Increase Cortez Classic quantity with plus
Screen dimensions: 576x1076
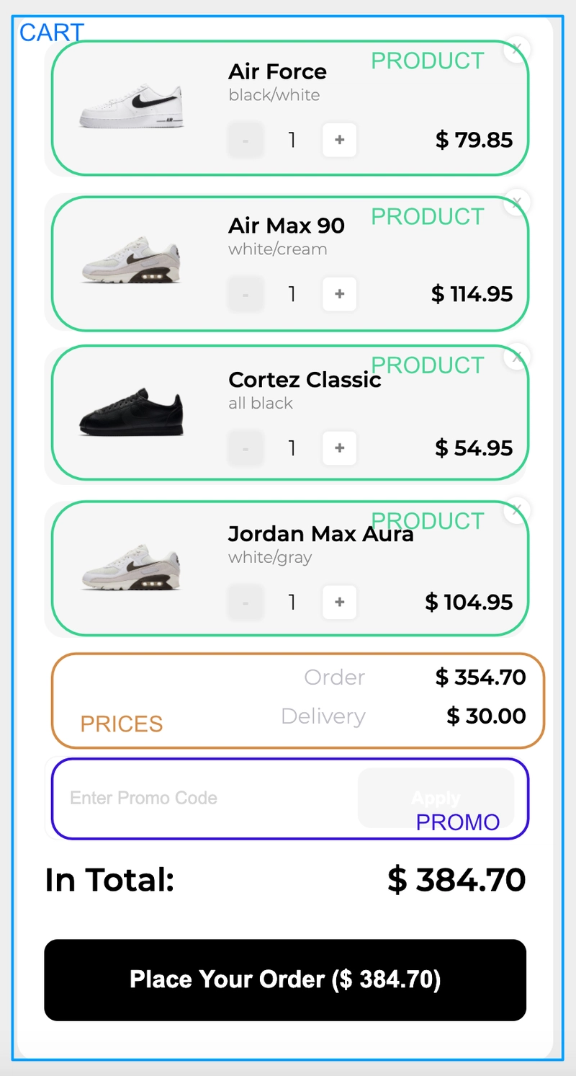(340, 448)
